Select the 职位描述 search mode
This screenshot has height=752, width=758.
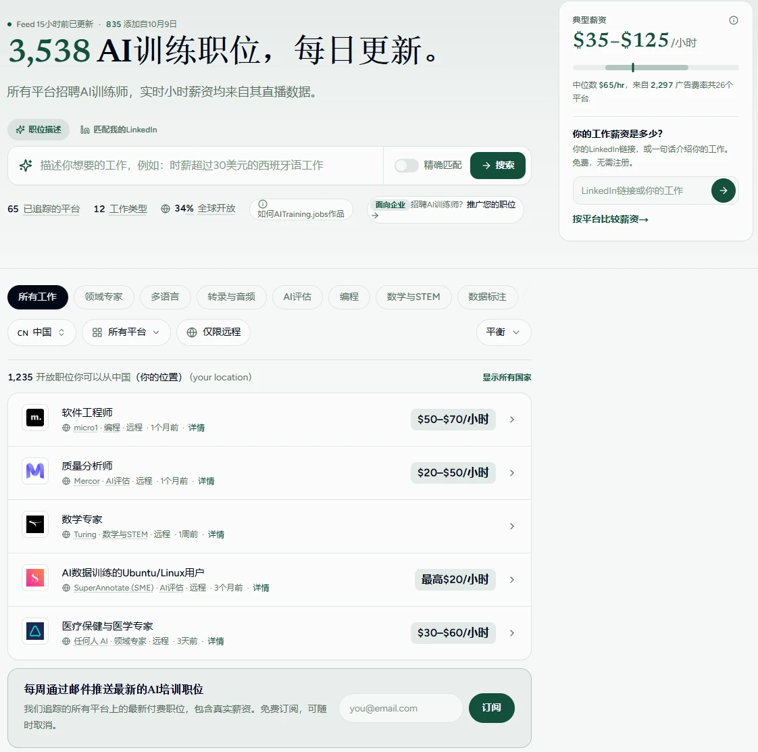click(39, 130)
